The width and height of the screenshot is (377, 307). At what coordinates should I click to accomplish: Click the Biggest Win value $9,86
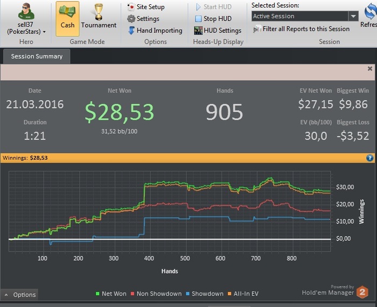[x=353, y=104]
